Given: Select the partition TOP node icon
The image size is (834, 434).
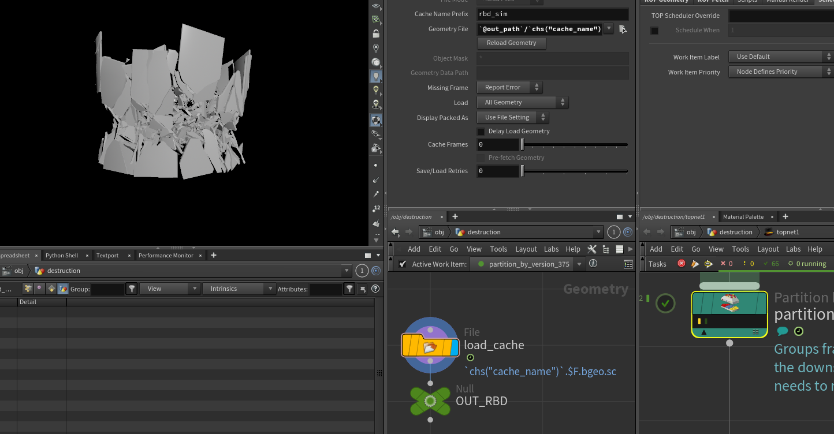Looking at the screenshot, I should [x=729, y=314].
